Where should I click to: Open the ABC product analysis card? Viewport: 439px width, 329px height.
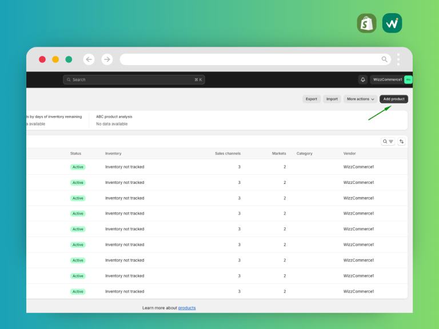[114, 120]
